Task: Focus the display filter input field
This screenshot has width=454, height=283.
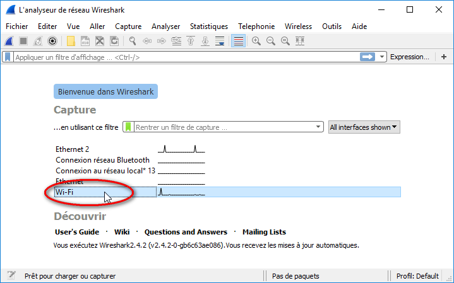Action: [x=186, y=57]
